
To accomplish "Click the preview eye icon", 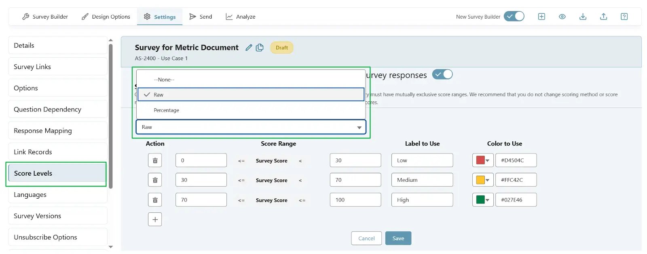I will coord(562,17).
